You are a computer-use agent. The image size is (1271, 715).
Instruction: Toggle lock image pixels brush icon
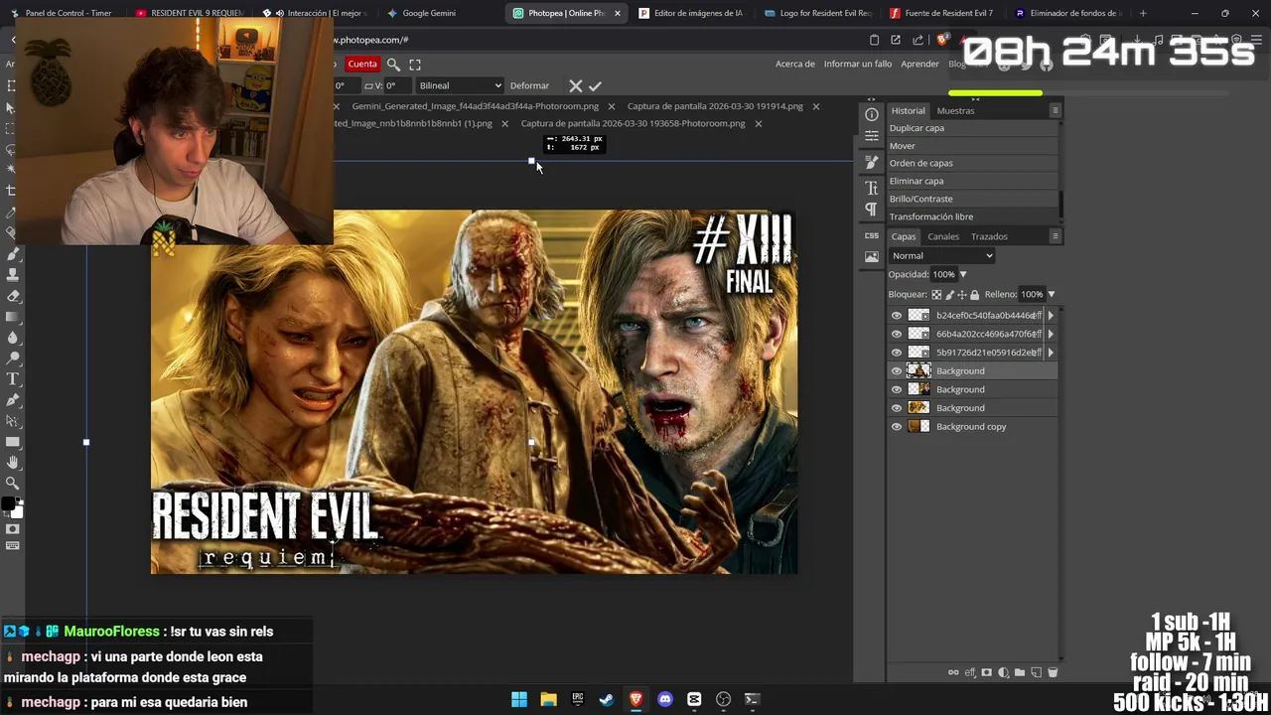click(949, 295)
